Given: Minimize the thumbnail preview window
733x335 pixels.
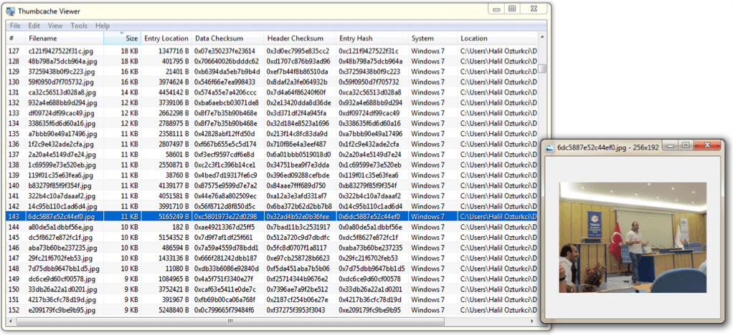Looking at the screenshot, I should tap(671, 145).
